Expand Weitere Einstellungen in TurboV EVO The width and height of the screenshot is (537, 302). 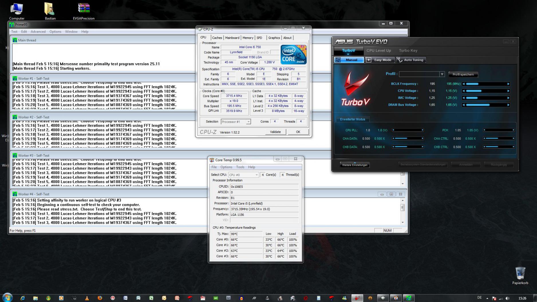click(x=355, y=165)
